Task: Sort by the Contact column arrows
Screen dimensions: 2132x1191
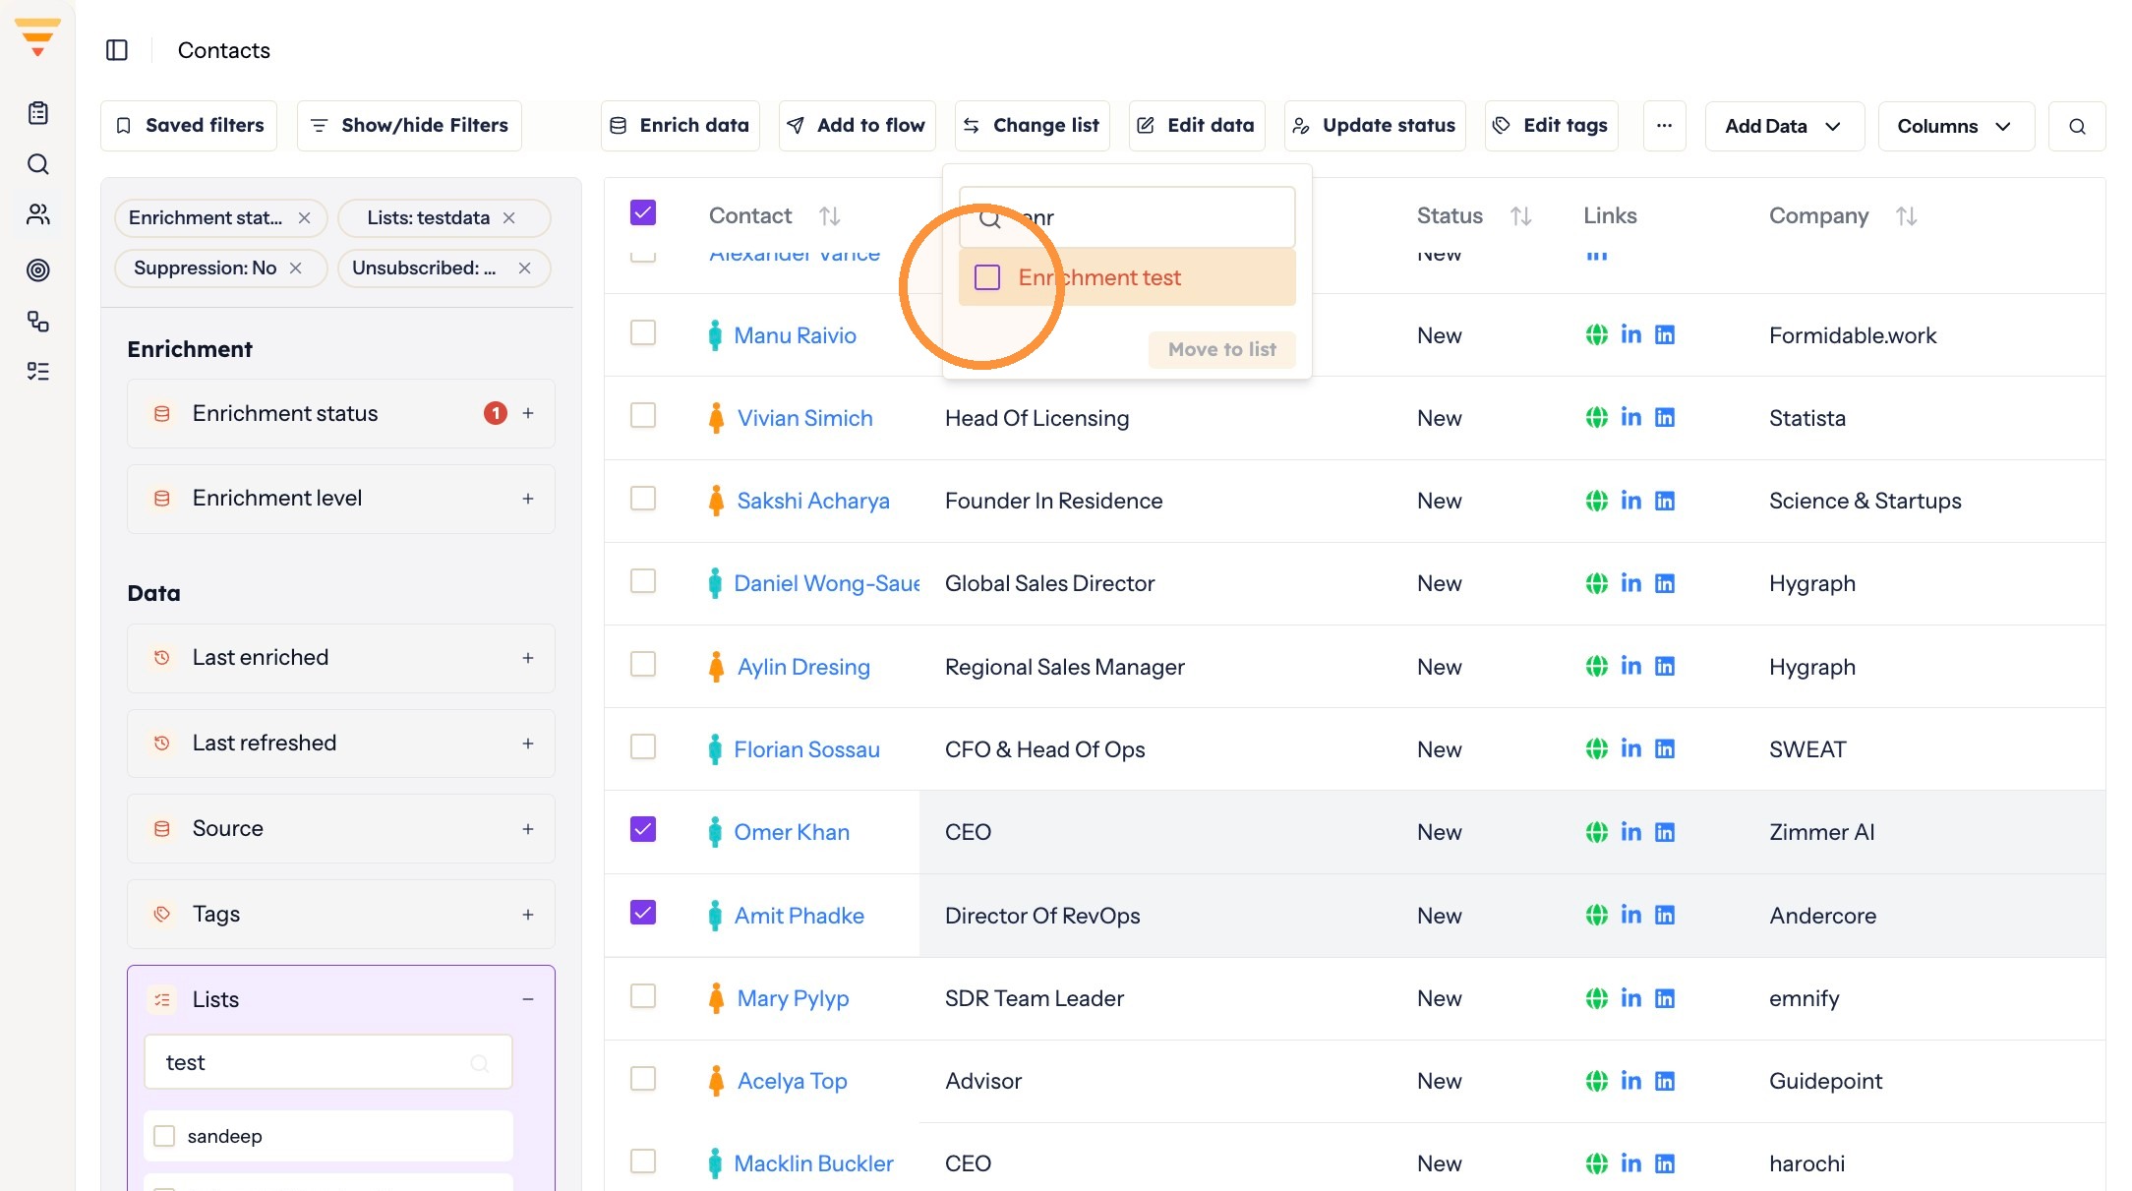Action: pyautogui.click(x=830, y=216)
